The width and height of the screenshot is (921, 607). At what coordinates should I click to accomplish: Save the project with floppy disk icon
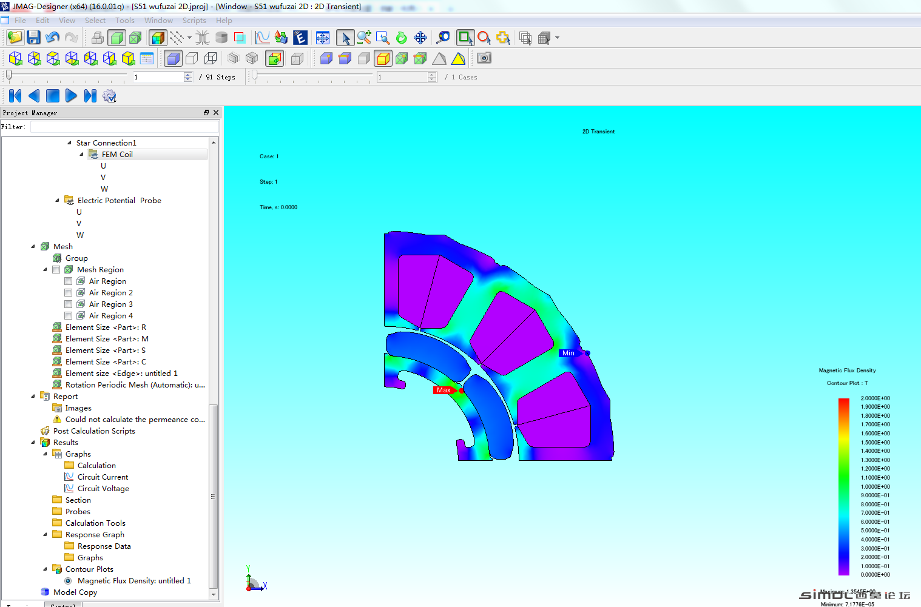[x=33, y=38]
